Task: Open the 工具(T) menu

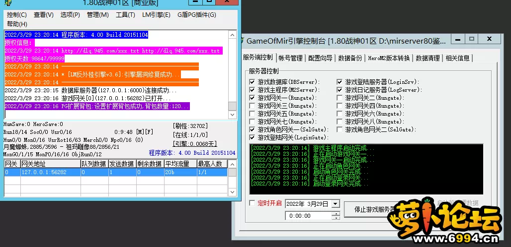Action: coord(125,14)
